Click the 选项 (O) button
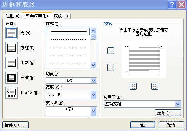The width and height of the screenshot is (187, 131). click(168, 113)
